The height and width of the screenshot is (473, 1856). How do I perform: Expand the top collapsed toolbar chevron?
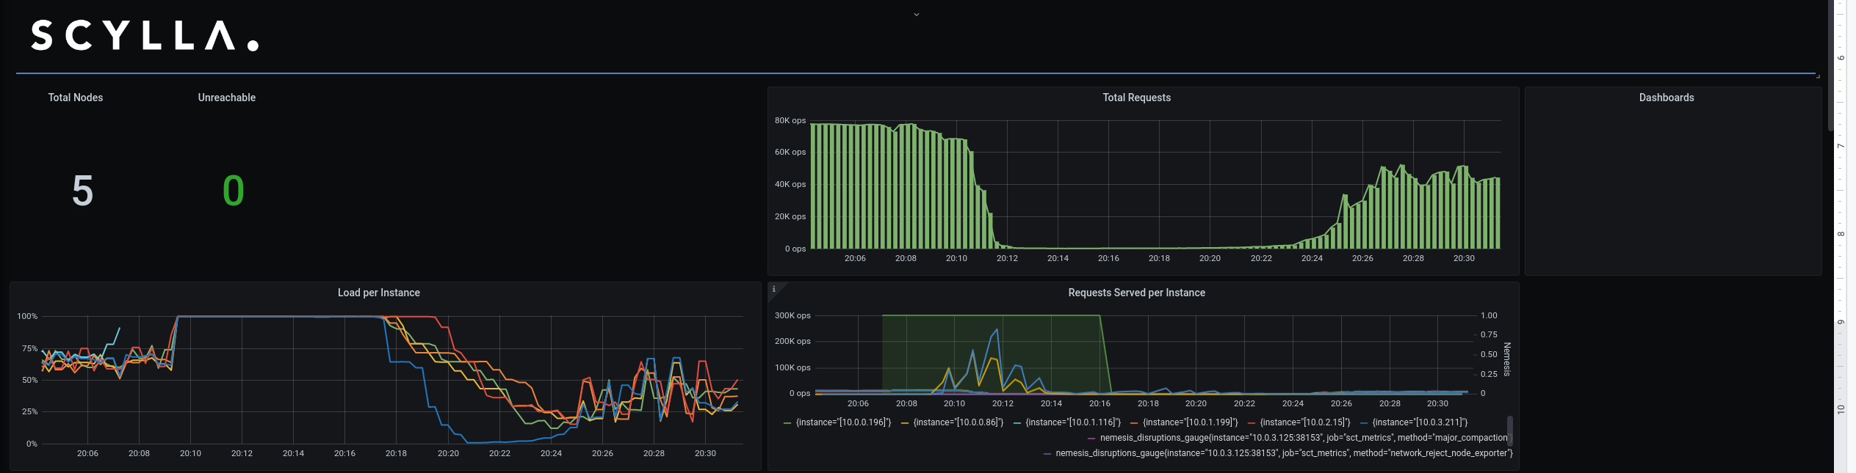click(x=916, y=15)
